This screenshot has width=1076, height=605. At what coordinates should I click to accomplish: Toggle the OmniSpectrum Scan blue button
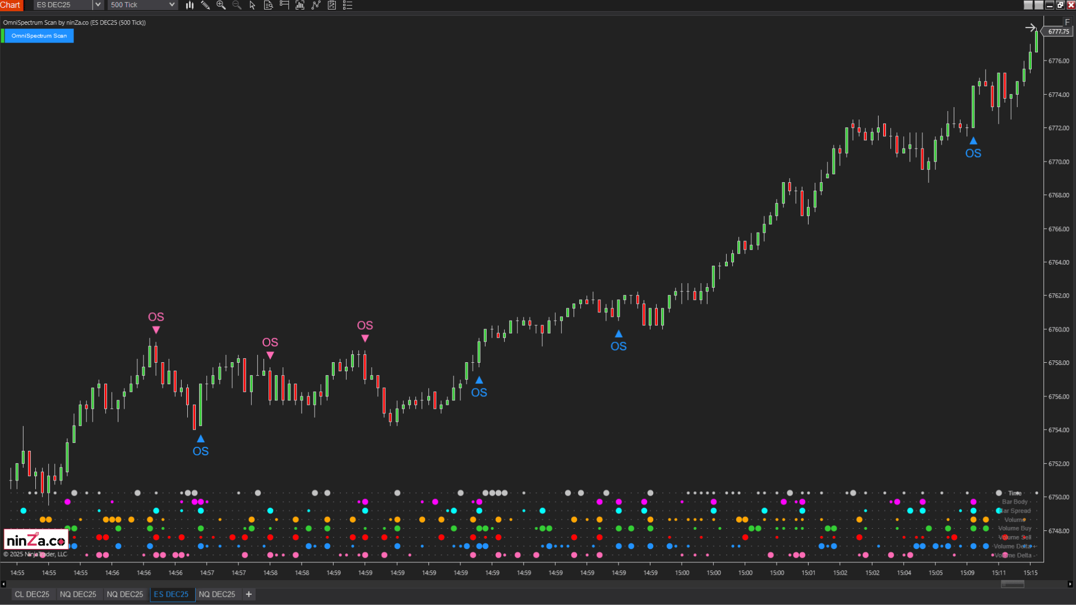(x=39, y=36)
